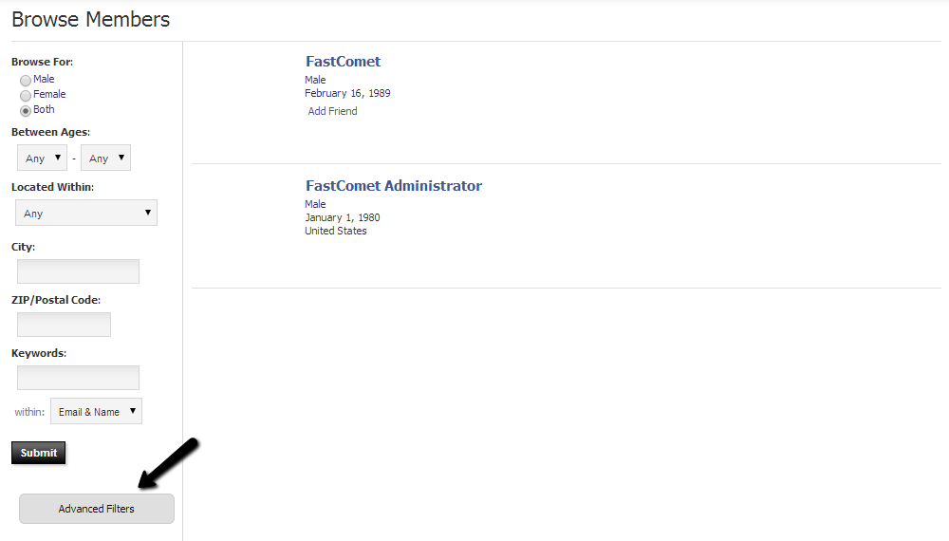Choose the Female browse option
The width and height of the screenshot is (949, 541).
tap(26, 96)
